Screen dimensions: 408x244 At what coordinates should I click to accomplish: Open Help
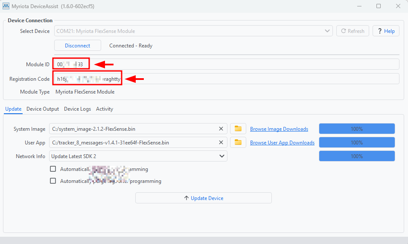(x=386, y=31)
